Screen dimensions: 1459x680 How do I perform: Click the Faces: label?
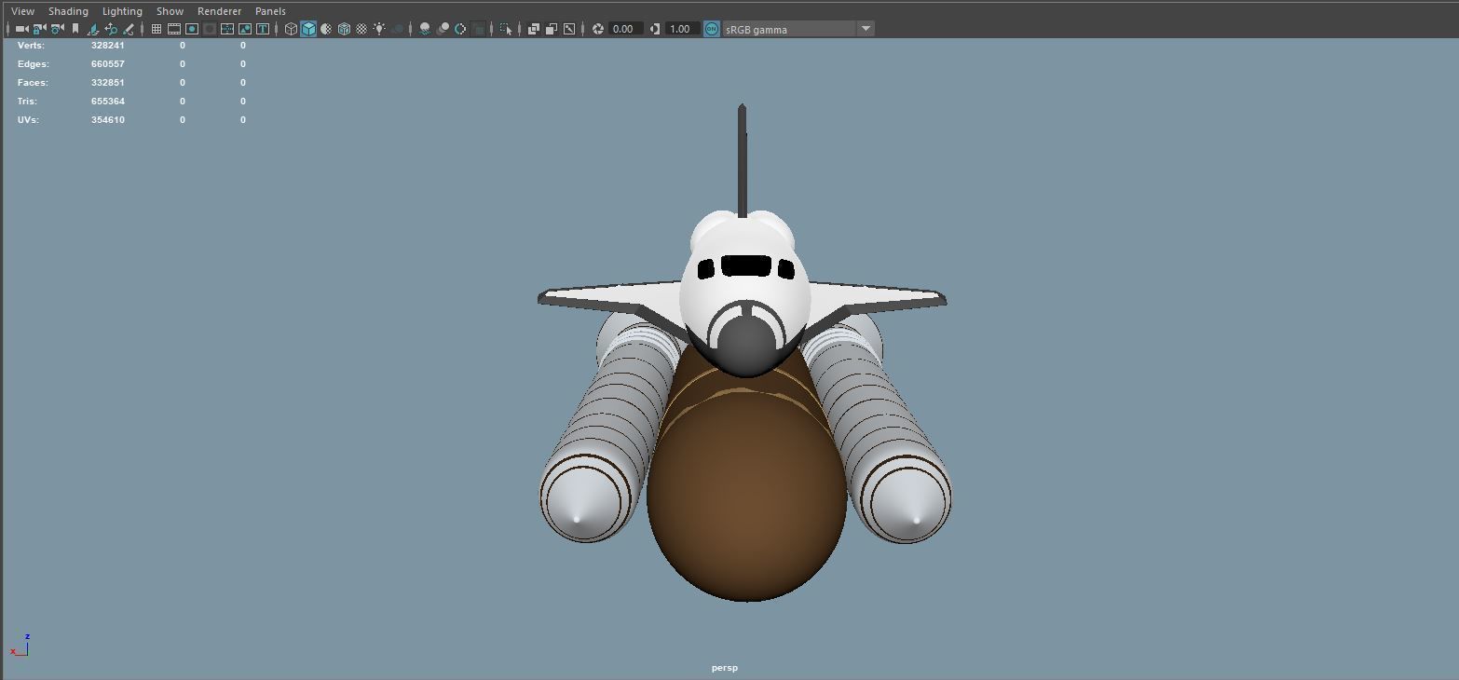(33, 82)
